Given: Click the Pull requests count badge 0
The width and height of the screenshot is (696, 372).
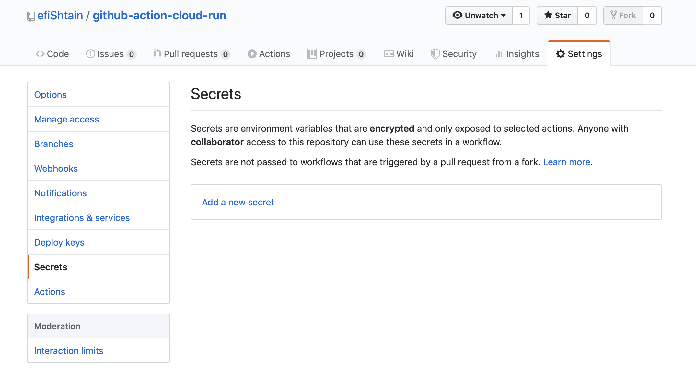Looking at the screenshot, I should (x=226, y=54).
